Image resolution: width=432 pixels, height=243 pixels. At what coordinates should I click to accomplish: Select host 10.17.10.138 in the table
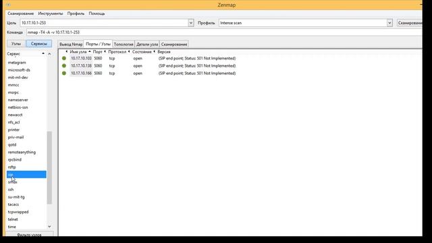pos(81,66)
